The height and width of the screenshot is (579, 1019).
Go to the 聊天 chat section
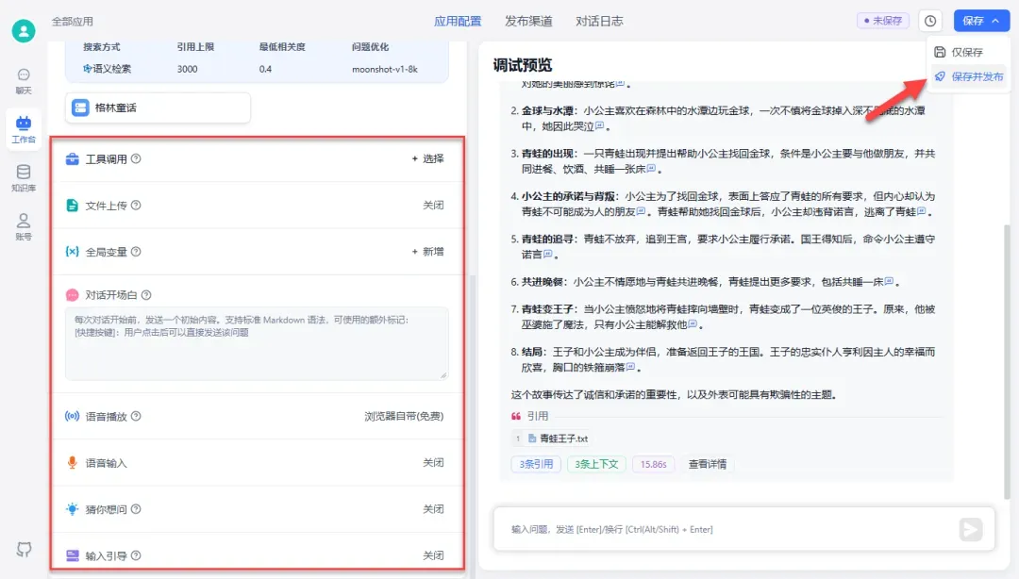(x=24, y=81)
